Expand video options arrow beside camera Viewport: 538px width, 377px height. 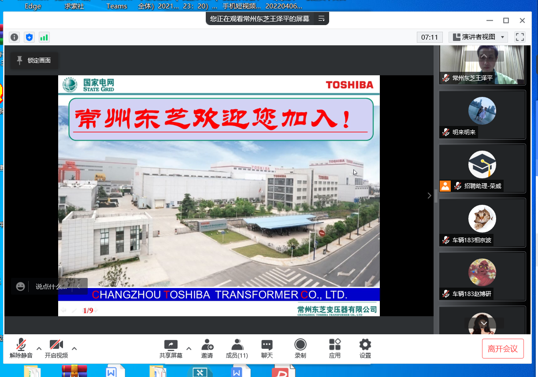[74, 348]
